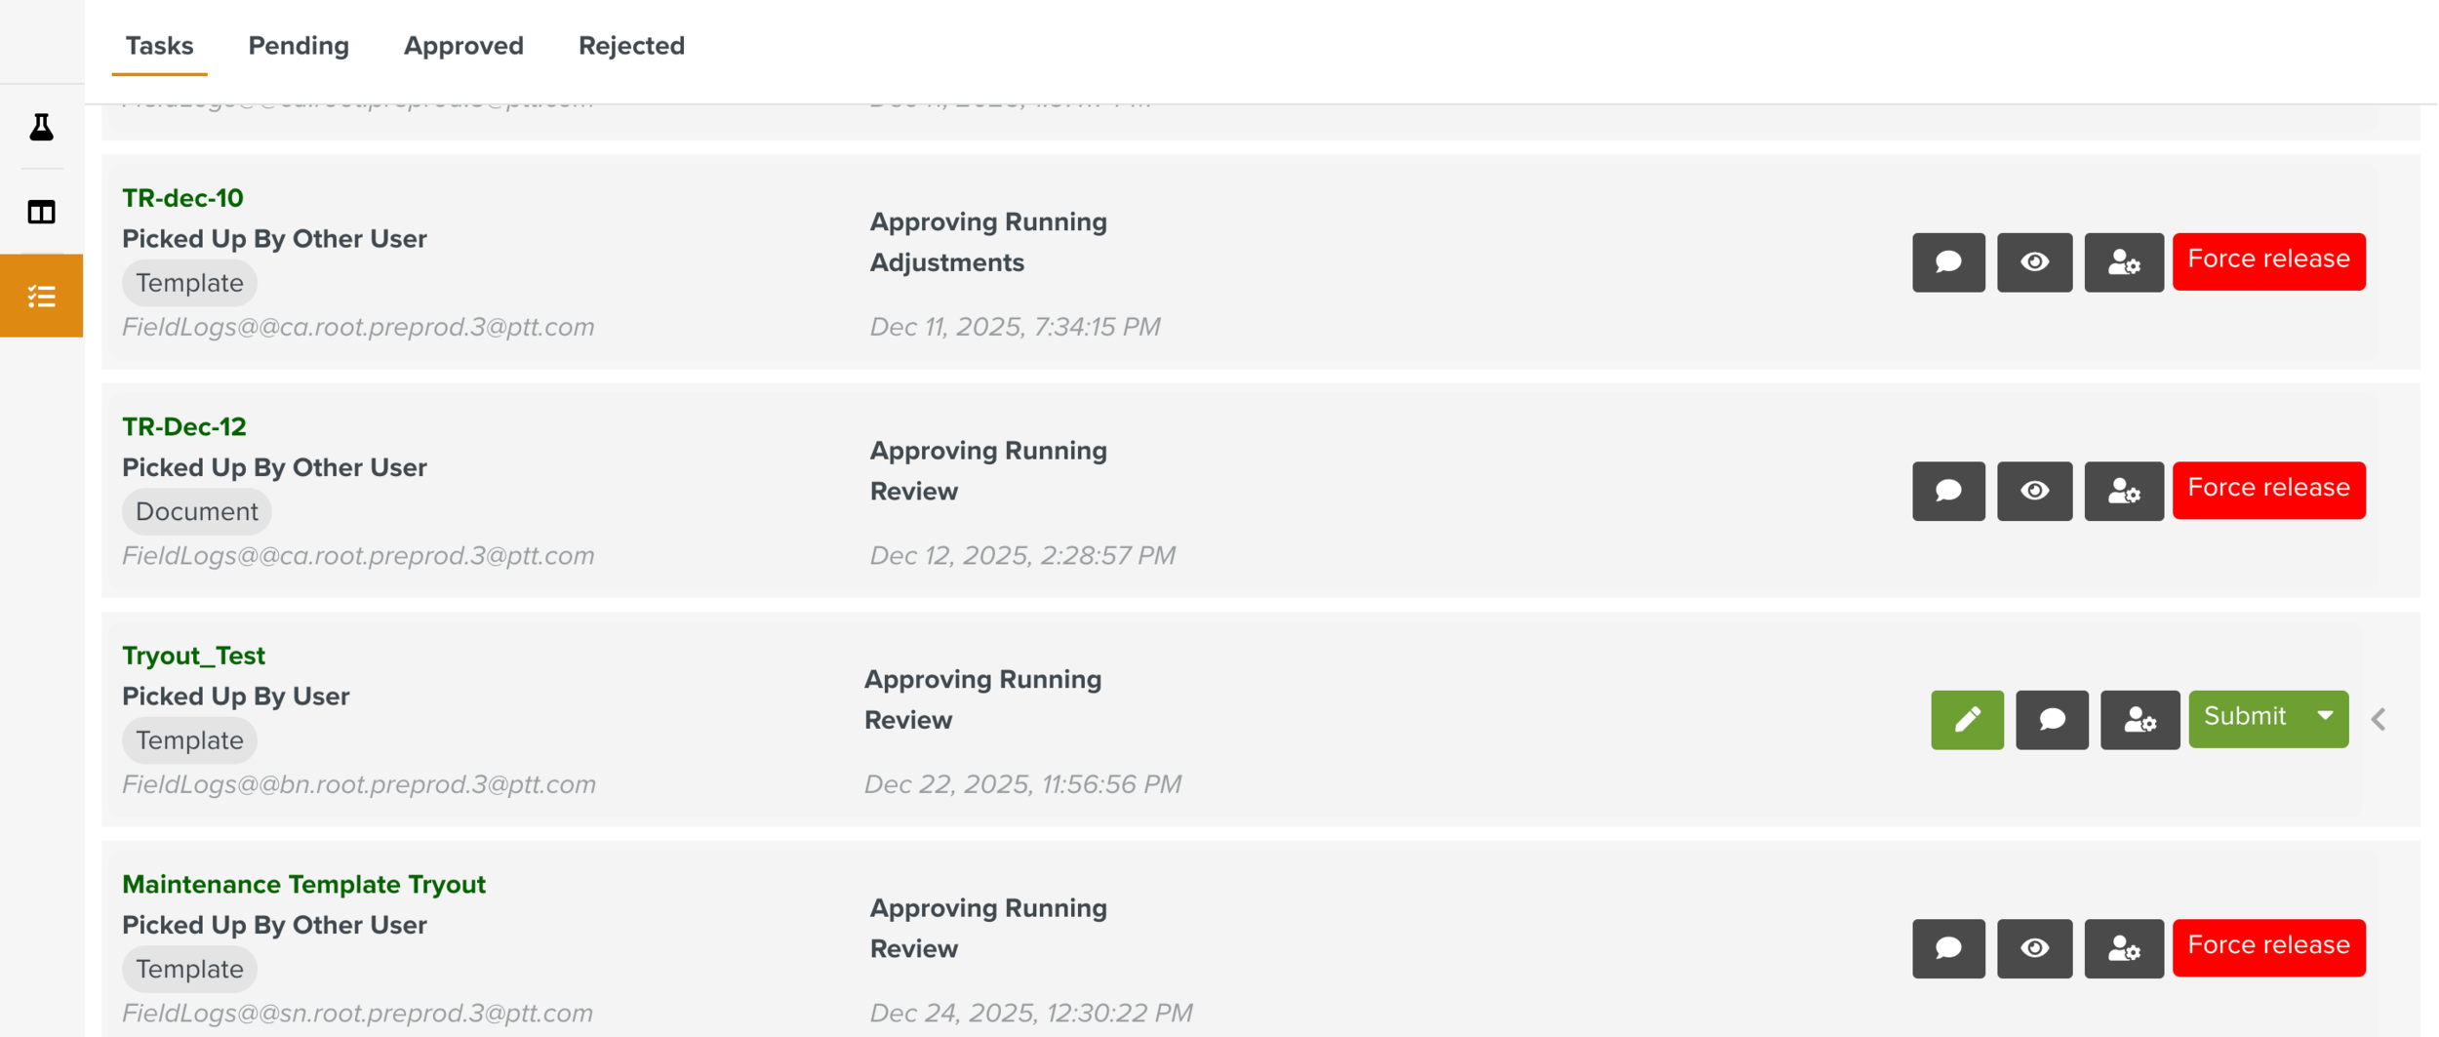Open comments for TR-dec-10

[1948, 261]
